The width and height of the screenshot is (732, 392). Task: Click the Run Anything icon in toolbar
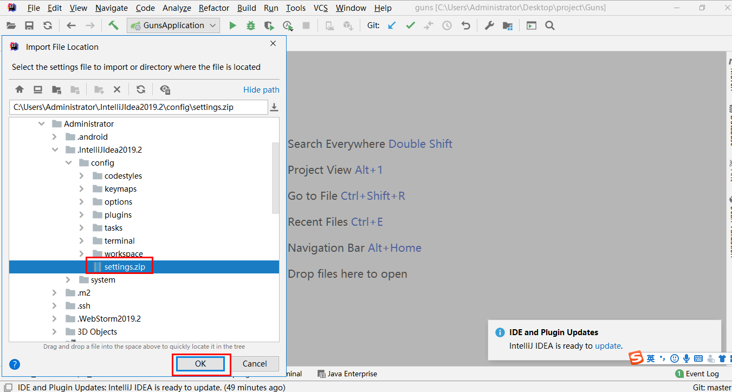[x=532, y=25]
